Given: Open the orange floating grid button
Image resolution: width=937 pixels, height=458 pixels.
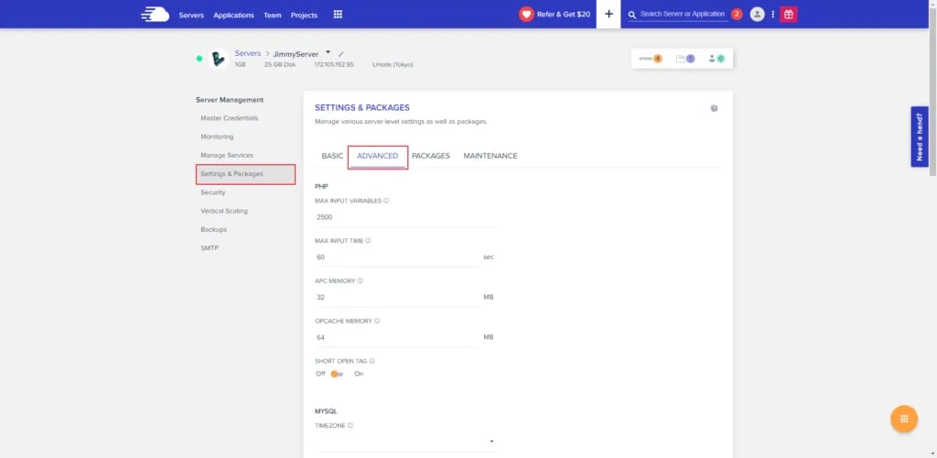Looking at the screenshot, I should pos(903,419).
